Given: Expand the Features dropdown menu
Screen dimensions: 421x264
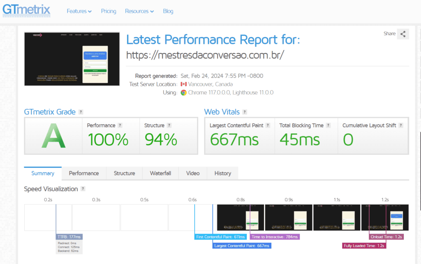Looking at the screenshot, I should tap(79, 11).
